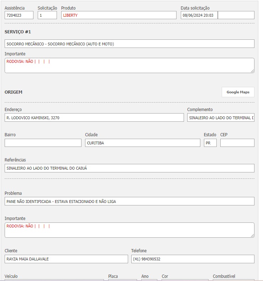The image size is (263, 281).
Task: Click the empty Bairro field
Action: (x=43, y=143)
